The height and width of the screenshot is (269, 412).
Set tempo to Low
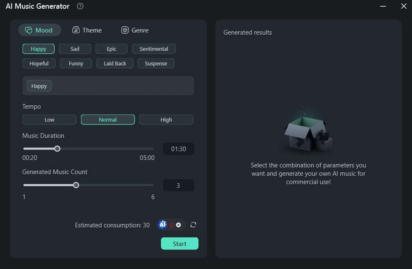coord(49,120)
